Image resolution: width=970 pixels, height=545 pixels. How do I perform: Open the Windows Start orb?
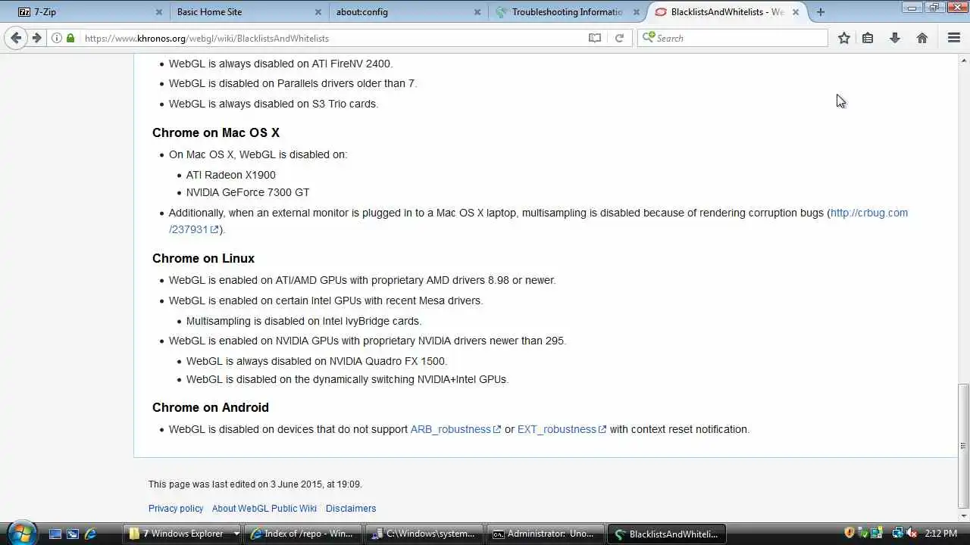tap(20, 533)
